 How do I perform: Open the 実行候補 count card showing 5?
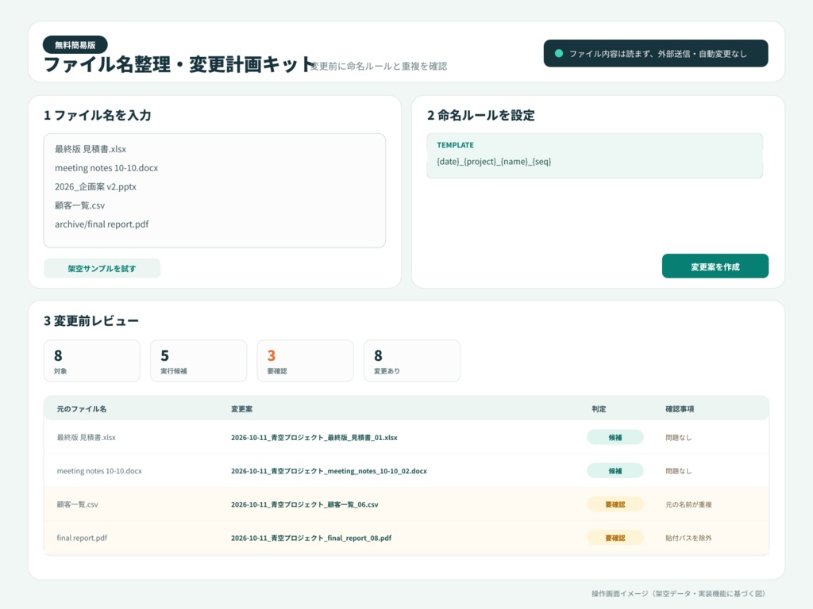198,361
